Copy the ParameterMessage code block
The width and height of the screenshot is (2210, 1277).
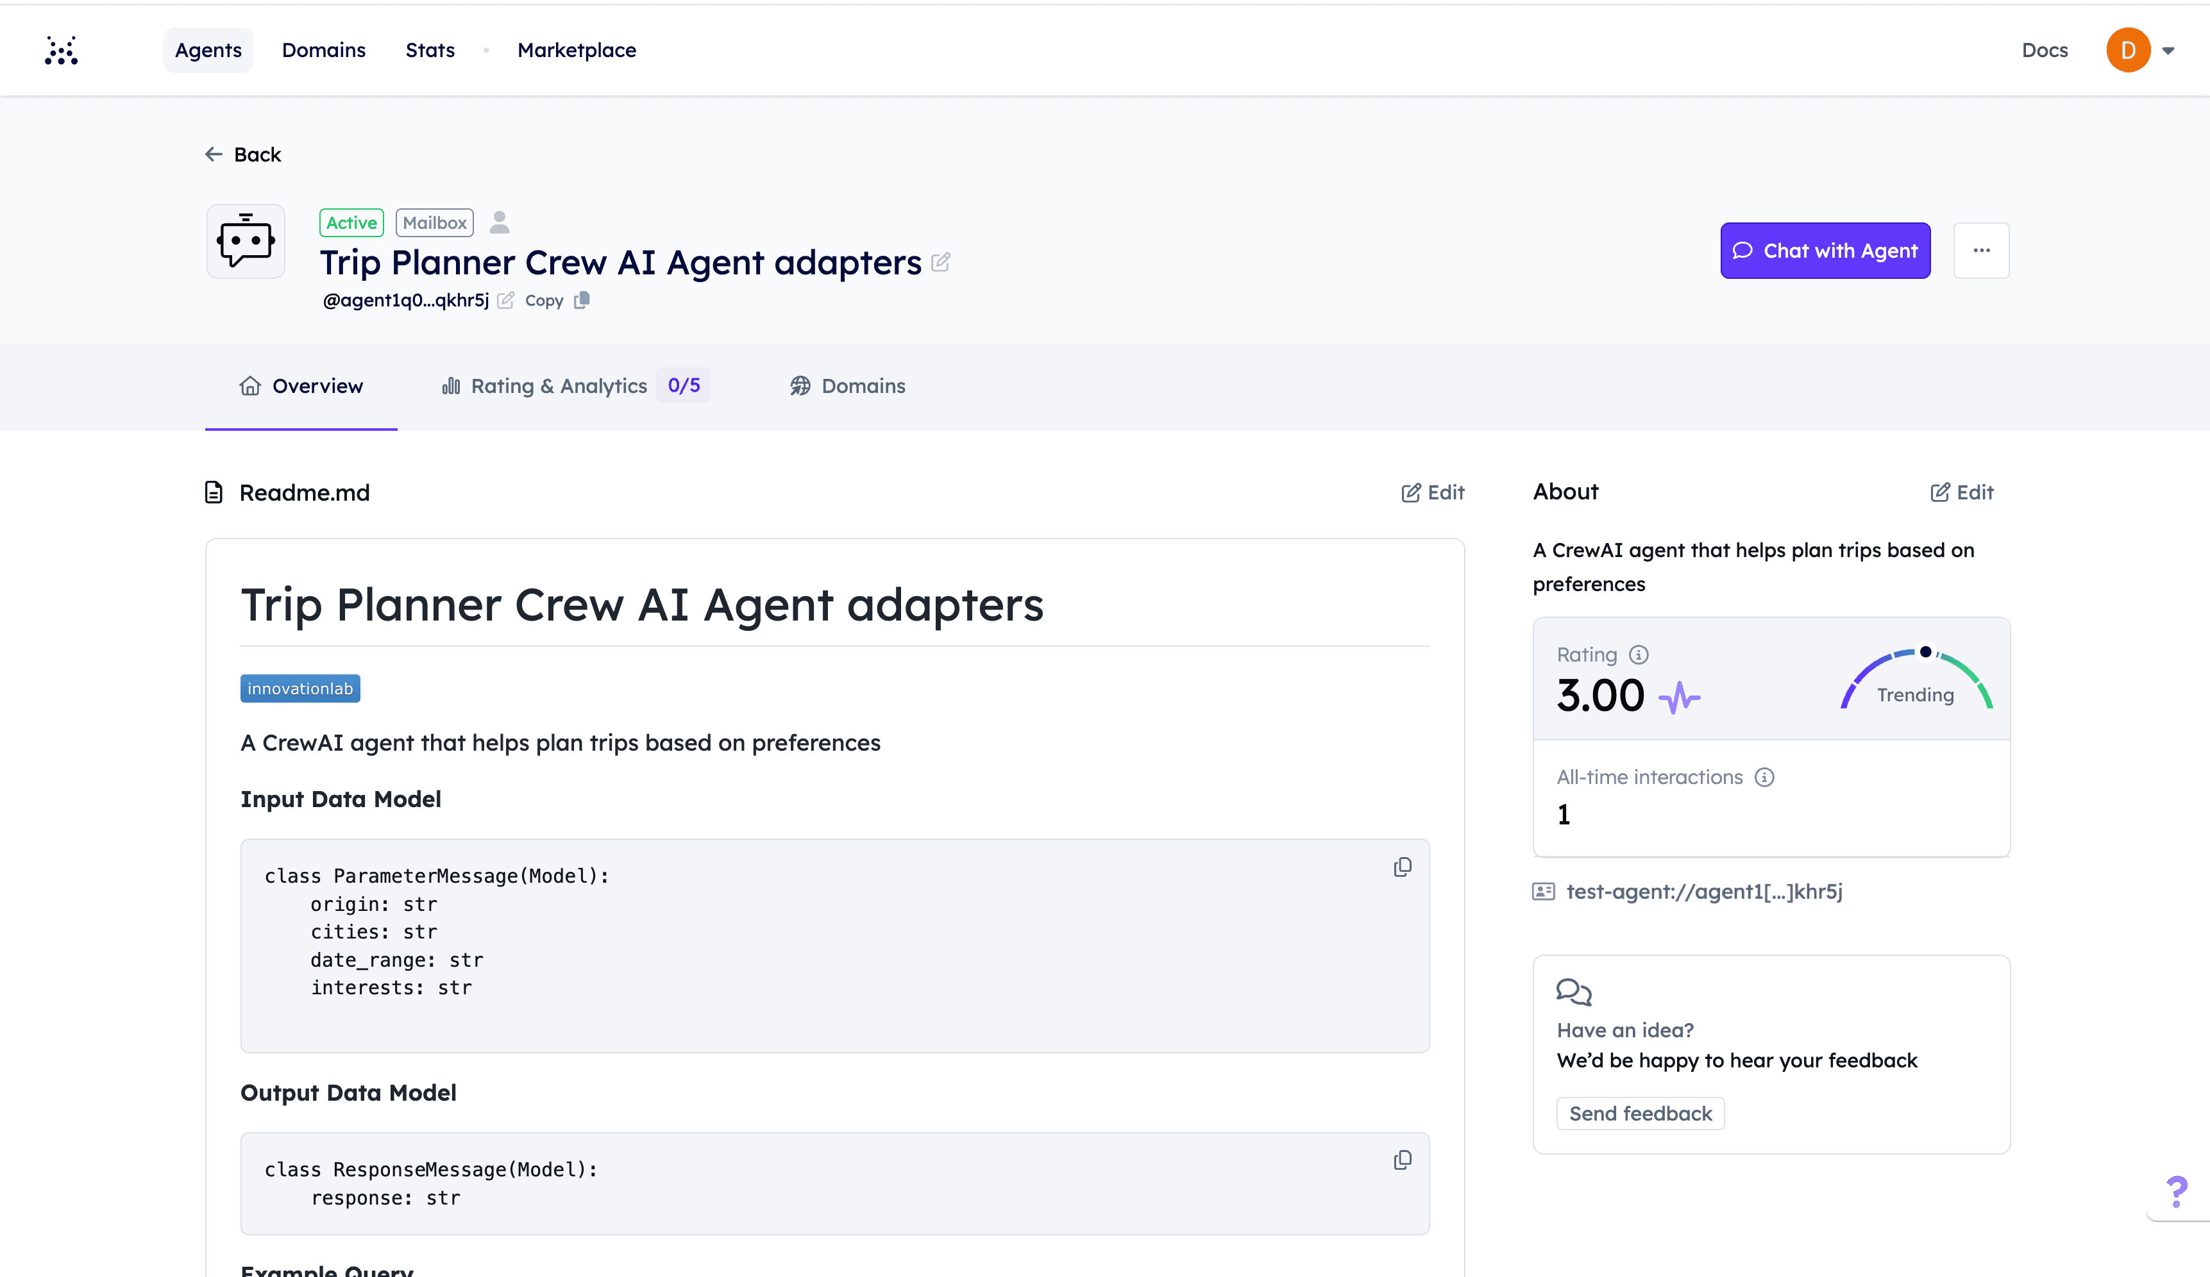pyautogui.click(x=1403, y=867)
